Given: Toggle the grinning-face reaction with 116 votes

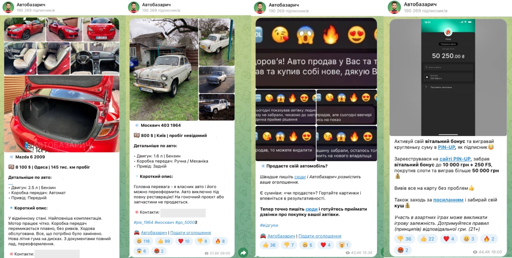Looking at the screenshot, I should click(143, 241).
